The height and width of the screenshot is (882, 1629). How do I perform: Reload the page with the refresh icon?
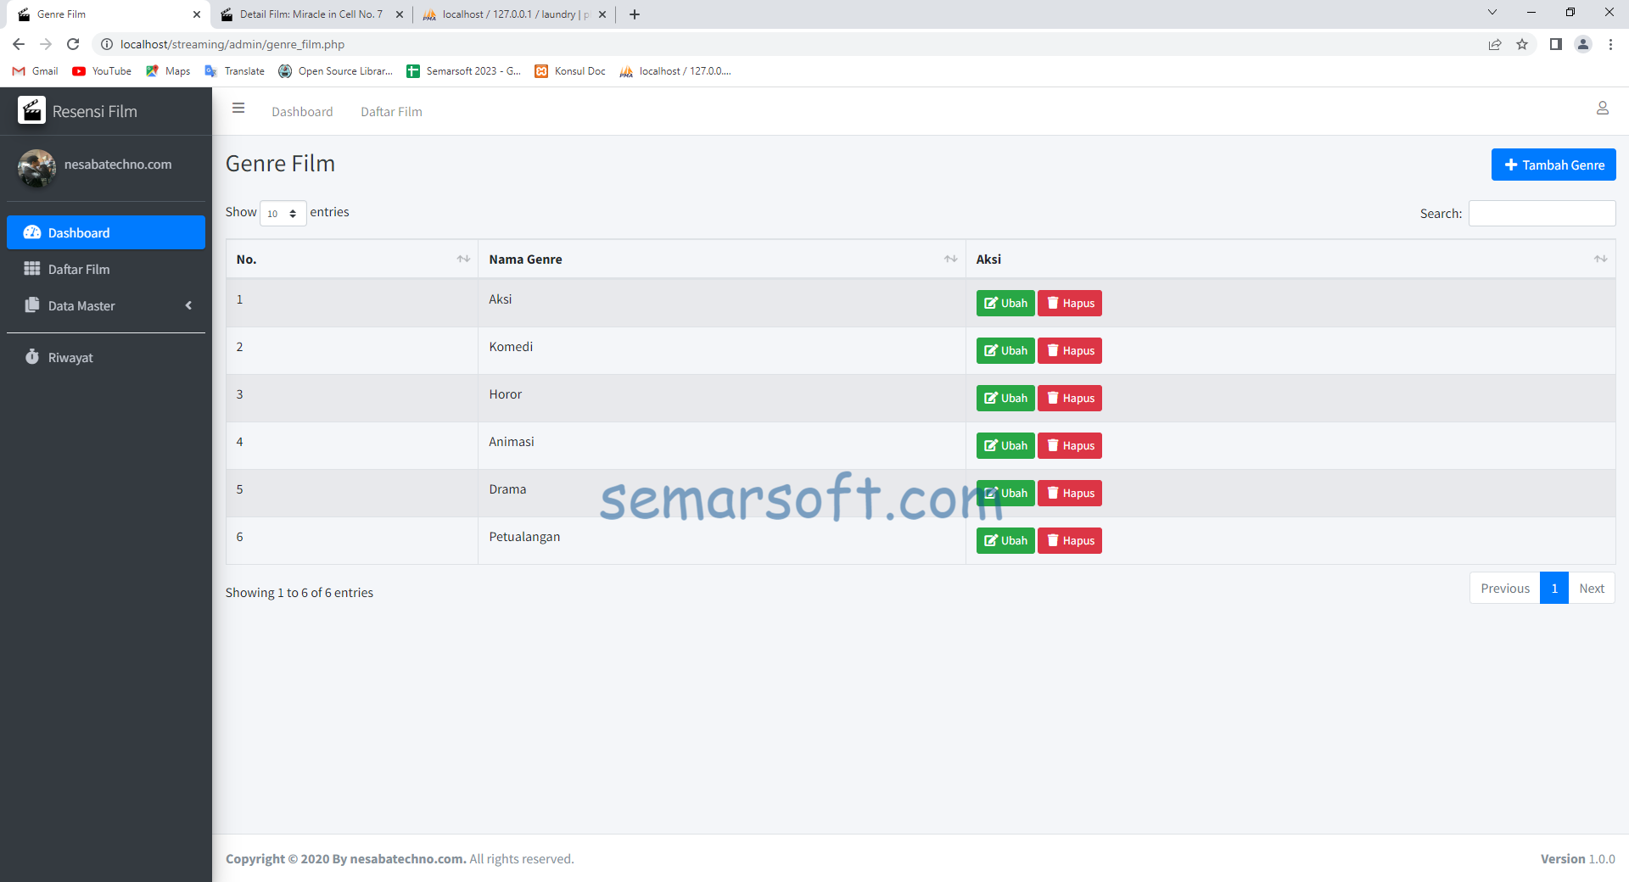[x=73, y=44]
